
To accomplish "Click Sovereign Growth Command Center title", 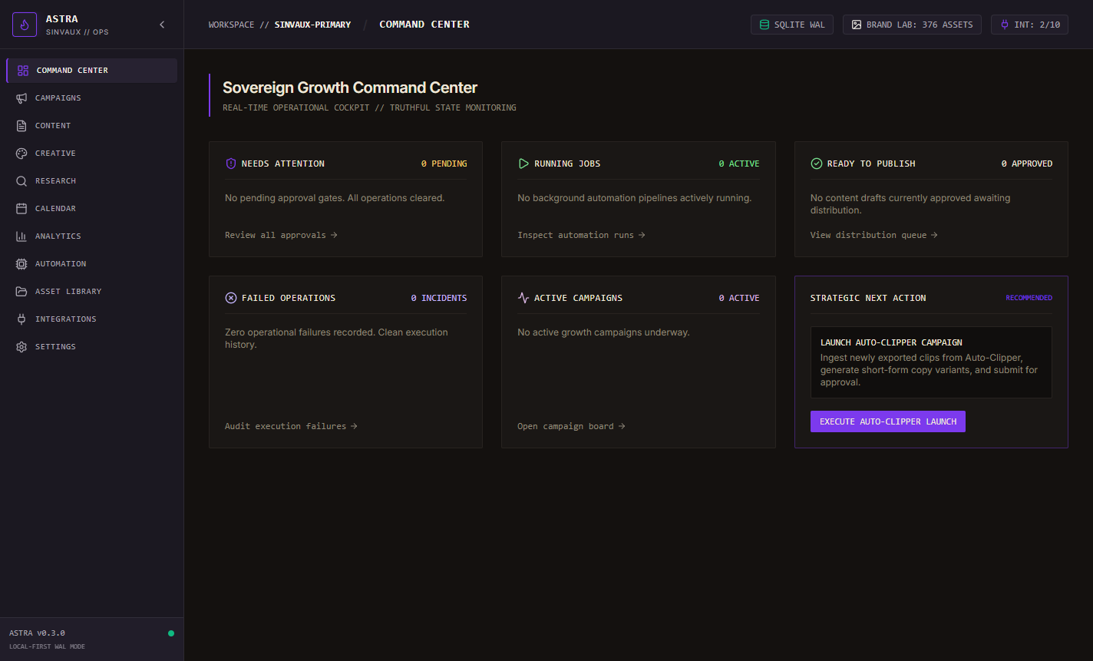I will tap(350, 88).
